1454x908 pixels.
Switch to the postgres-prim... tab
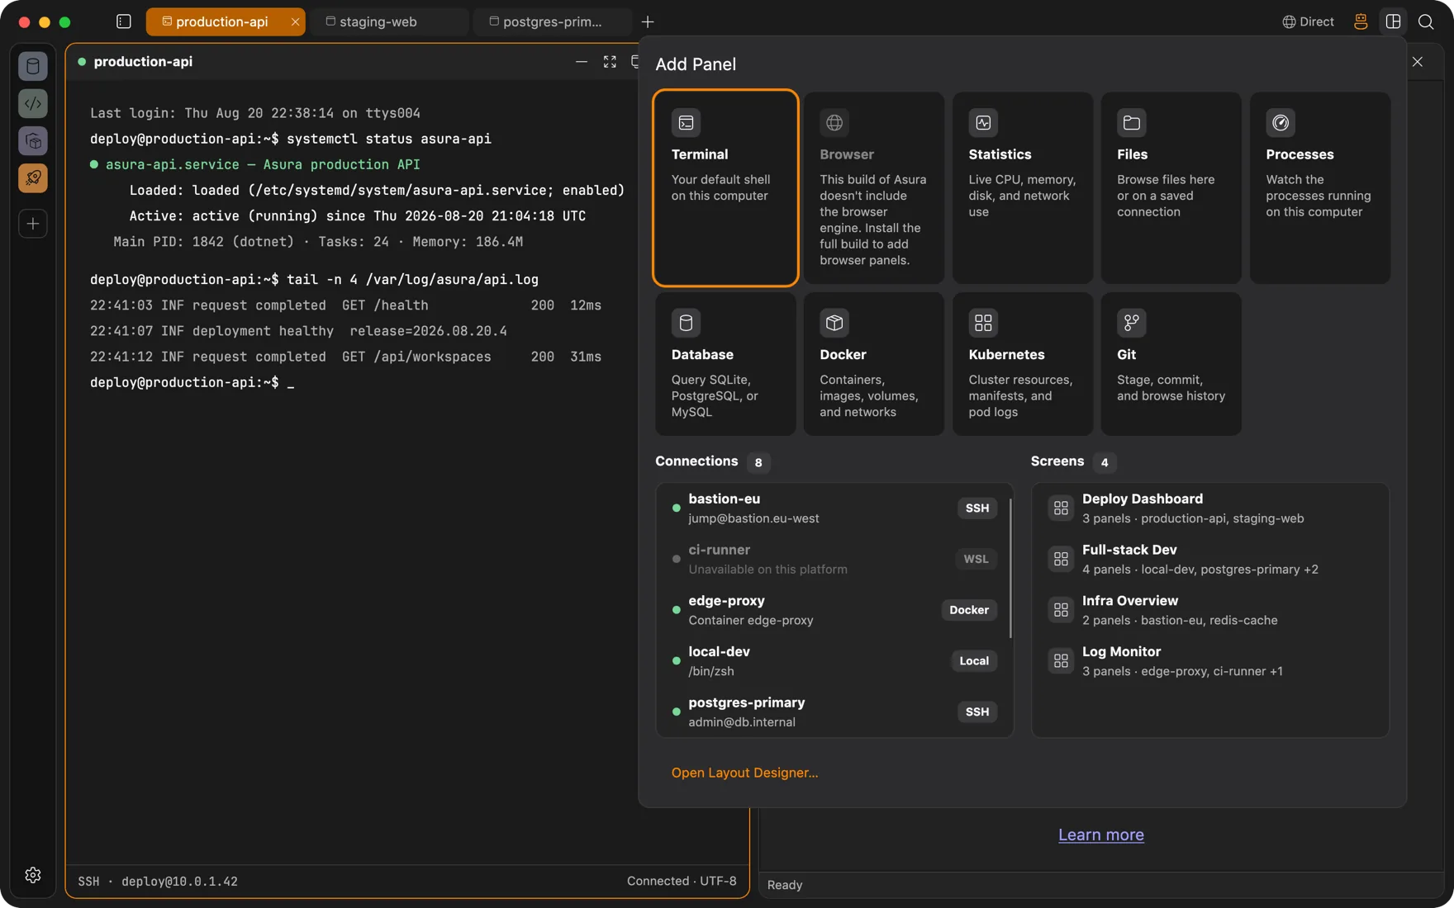pyautogui.click(x=552, y=21)
